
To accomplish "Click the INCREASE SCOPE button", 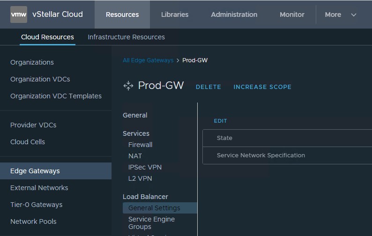I will click(x=262, y=87).
